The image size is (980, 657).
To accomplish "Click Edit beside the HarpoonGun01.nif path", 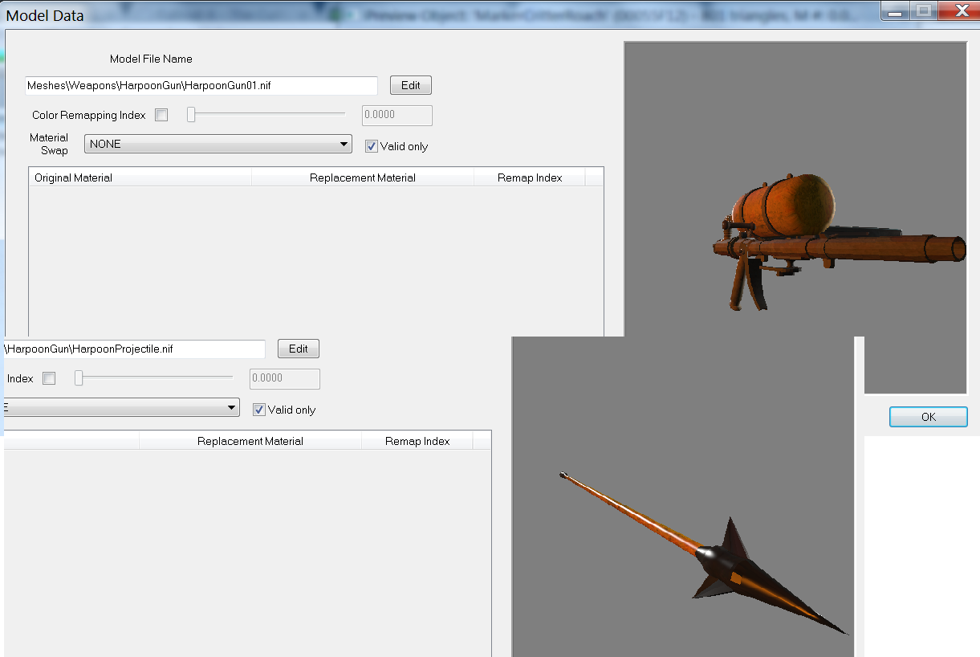I will [410, 85].
